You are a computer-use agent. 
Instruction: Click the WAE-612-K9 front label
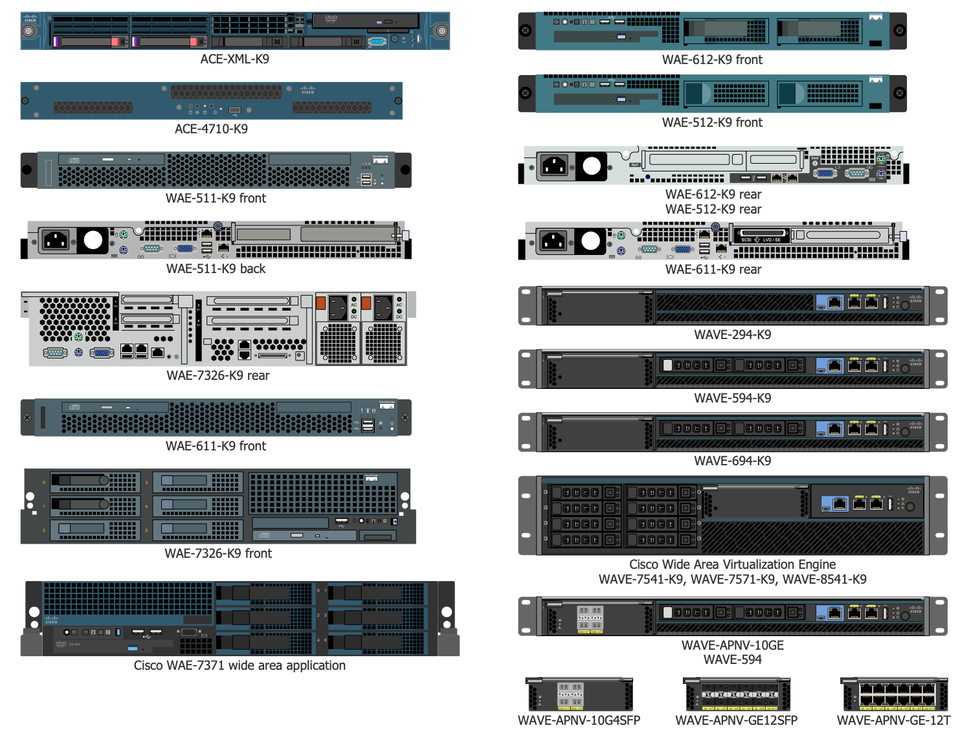tap(712, 60)
